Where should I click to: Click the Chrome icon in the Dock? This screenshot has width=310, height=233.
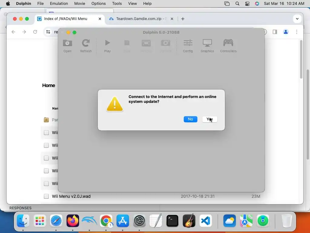pos(106,221)
